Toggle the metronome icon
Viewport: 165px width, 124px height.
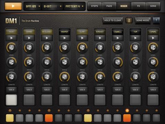(129, 21)
